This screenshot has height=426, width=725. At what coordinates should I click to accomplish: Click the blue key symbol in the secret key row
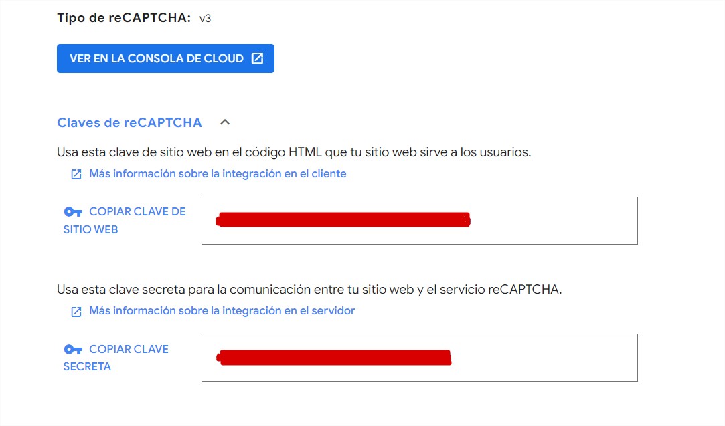(x=72, y=349)
